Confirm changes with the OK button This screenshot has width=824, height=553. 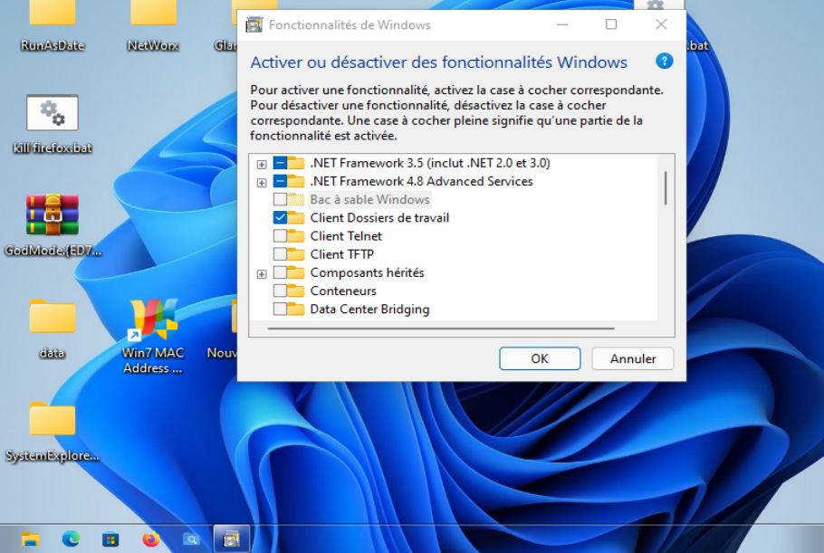coord(539,358)
